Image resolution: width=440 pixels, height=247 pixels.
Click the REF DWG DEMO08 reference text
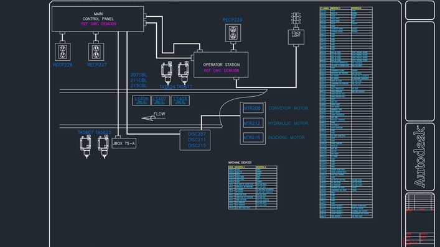[222, 71]
